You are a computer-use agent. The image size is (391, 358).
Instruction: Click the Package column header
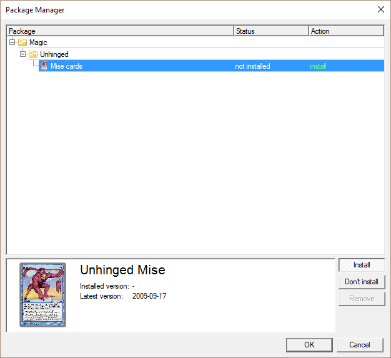[x=120, y=31]
